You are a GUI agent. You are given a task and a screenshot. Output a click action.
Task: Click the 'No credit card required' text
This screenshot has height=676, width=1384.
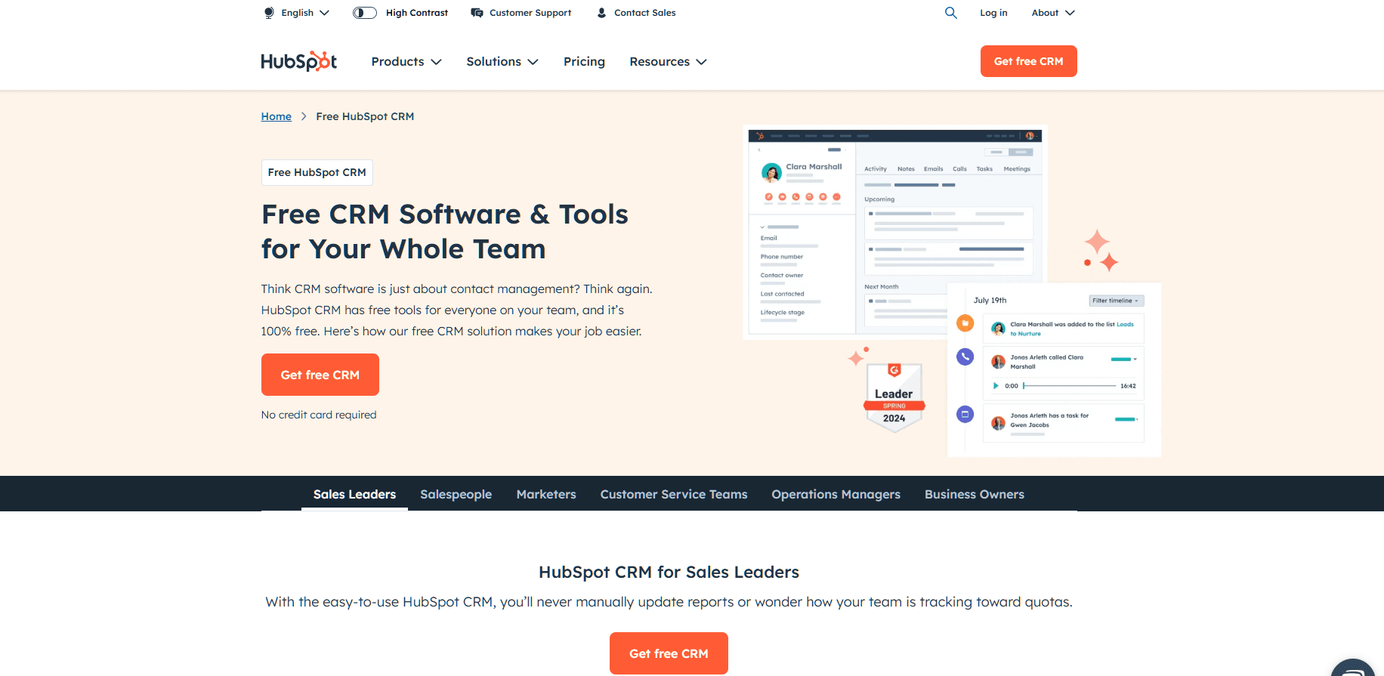(319, 415)
